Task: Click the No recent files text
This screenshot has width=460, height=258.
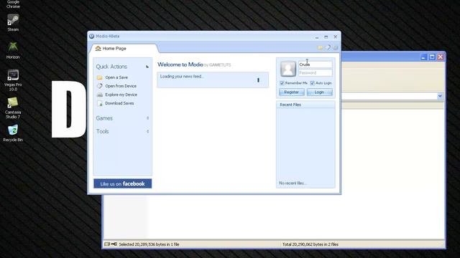Action: 293,183
